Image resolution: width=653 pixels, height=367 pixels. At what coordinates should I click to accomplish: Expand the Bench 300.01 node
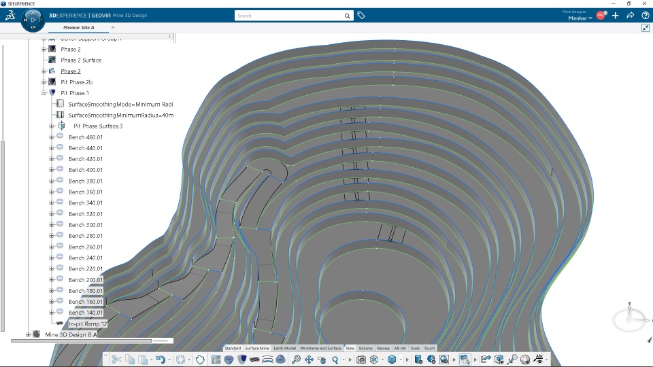(52, 225)
